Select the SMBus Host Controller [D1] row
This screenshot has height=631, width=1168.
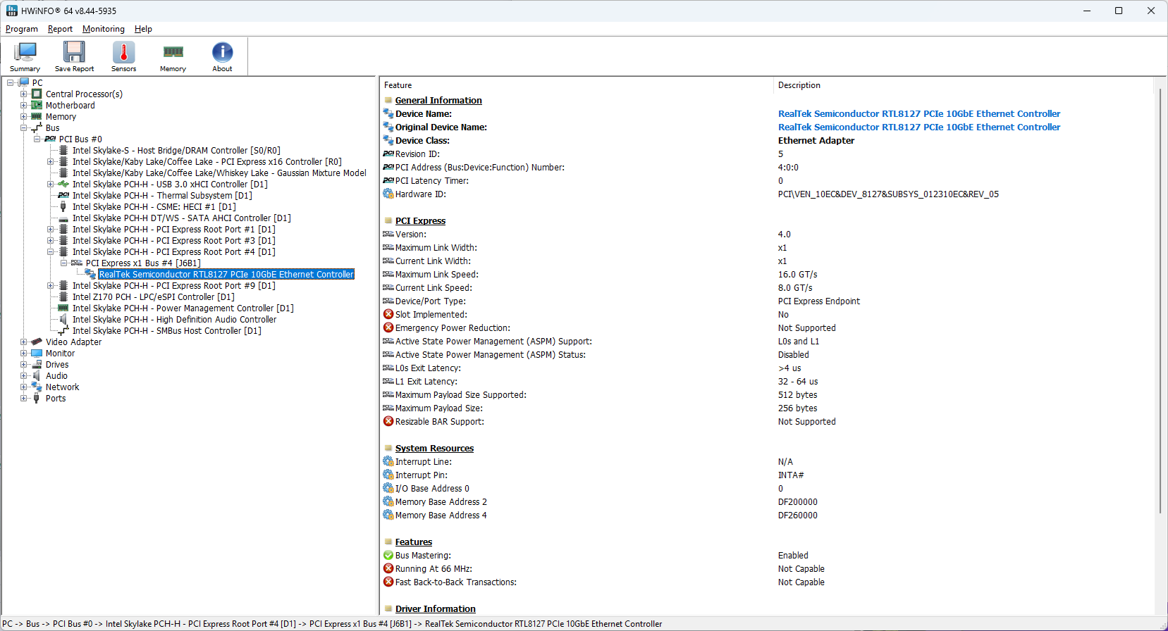pyautogui.click(x=167, y=330)
